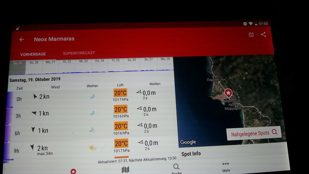Tap the wave direction arrow at 9h
The image size is (309, 174).
pos(140,142)
